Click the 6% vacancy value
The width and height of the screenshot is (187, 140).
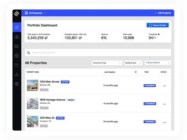104,38
